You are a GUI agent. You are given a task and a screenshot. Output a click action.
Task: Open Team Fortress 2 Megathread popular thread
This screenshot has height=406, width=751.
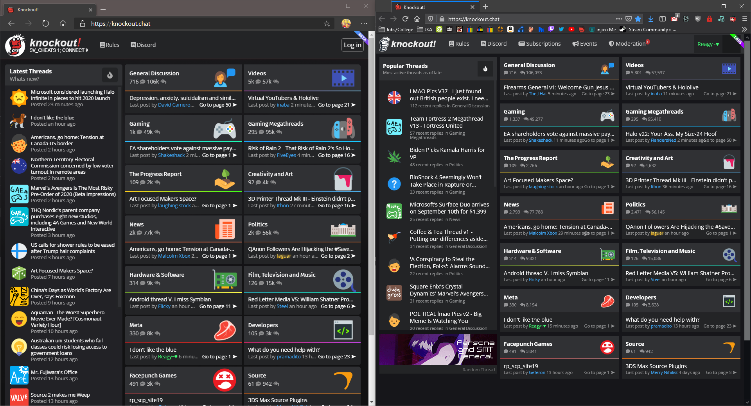[446, 122]
